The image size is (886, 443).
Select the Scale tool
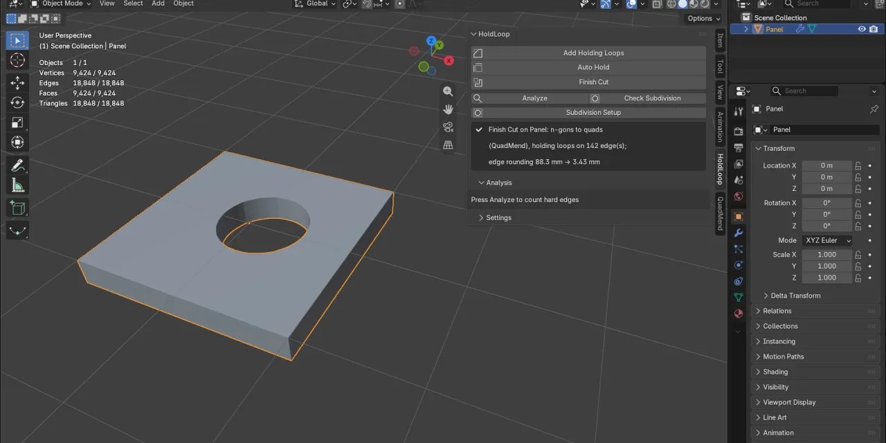[x=17, y=123]
